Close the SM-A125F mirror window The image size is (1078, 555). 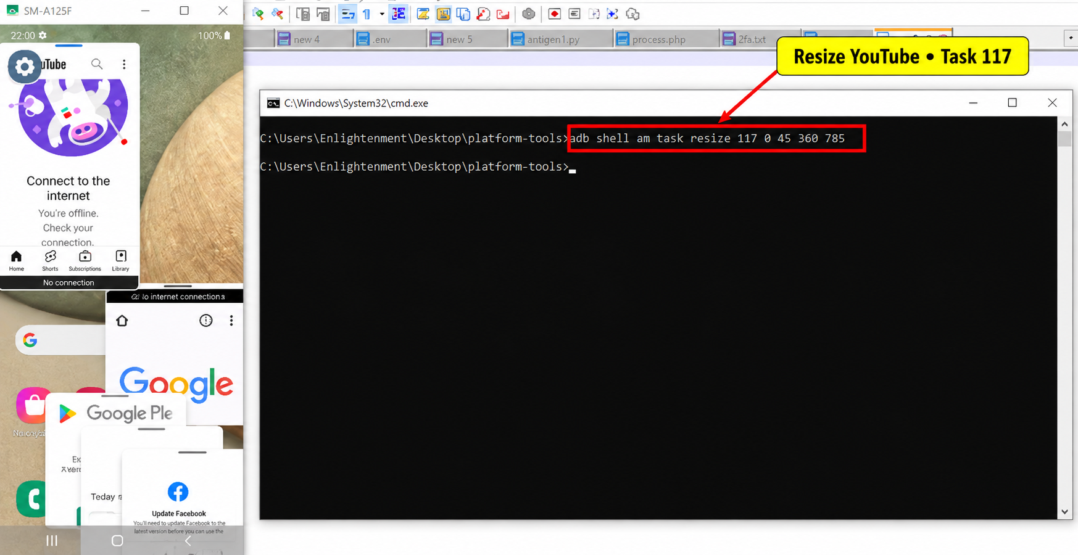click(x=223, y=10)
